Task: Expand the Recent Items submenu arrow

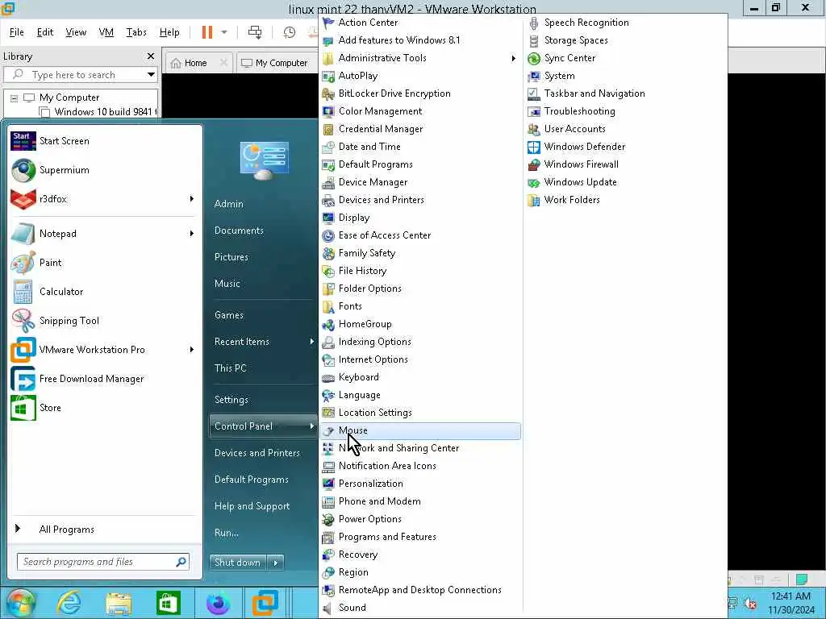Action: [312, 342]
